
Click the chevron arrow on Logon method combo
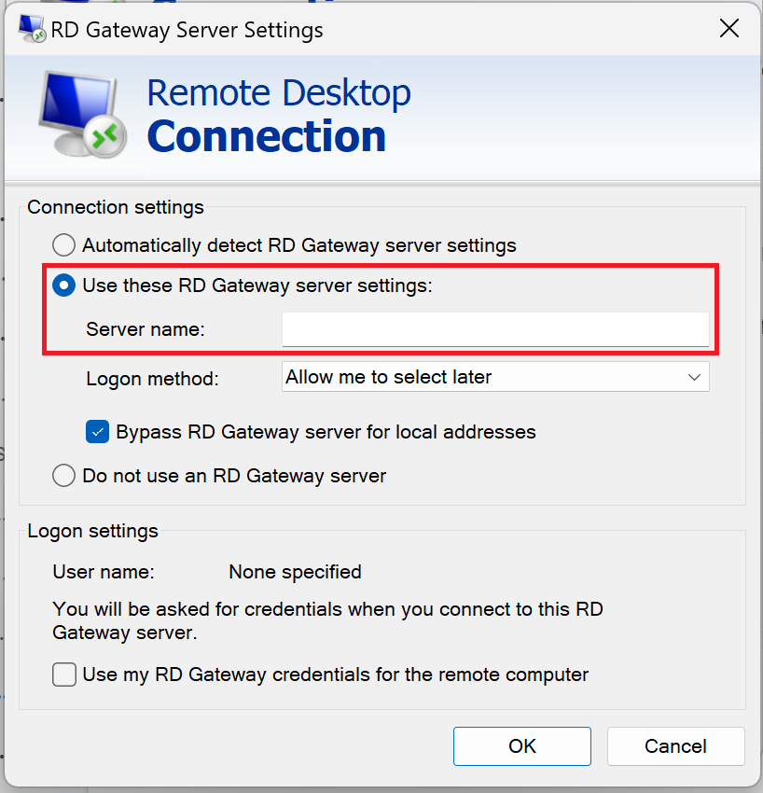(x=694, y=377)
